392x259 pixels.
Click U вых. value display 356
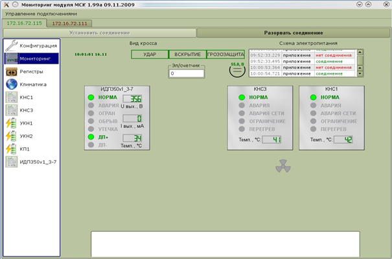click(x=132, y=99)
